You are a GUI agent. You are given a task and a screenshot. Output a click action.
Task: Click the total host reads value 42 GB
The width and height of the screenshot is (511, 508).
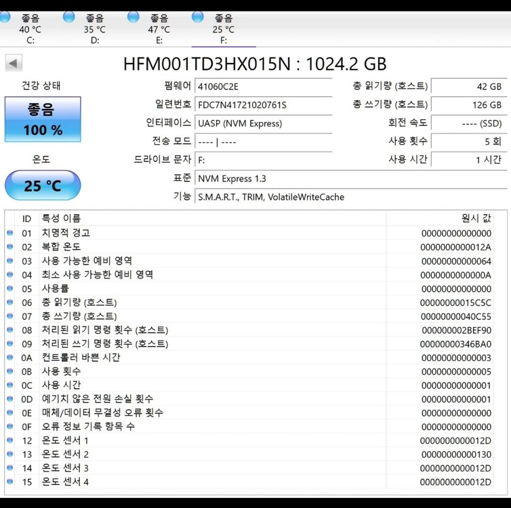tap(469, 87)
